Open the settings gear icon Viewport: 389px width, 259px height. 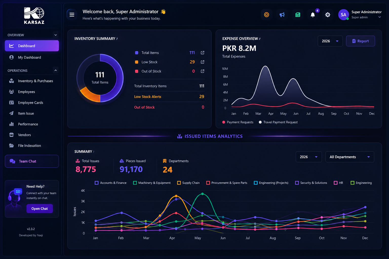[x=328, y=15]
